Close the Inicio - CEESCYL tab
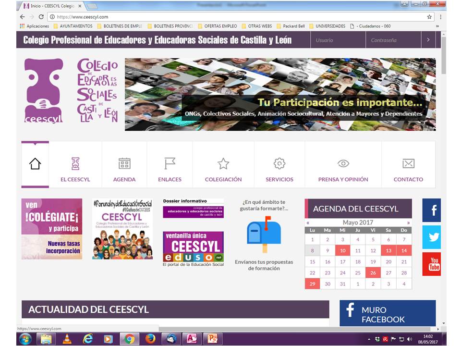 pyautogui.click(x=80, y=6)
